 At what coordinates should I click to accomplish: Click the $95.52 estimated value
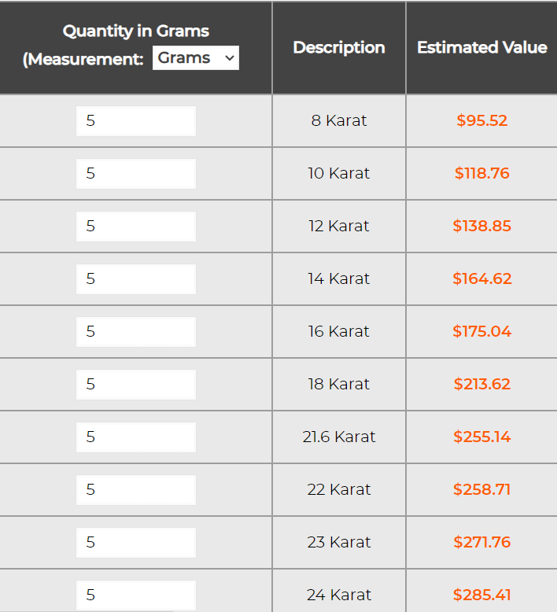pos(482,120)
